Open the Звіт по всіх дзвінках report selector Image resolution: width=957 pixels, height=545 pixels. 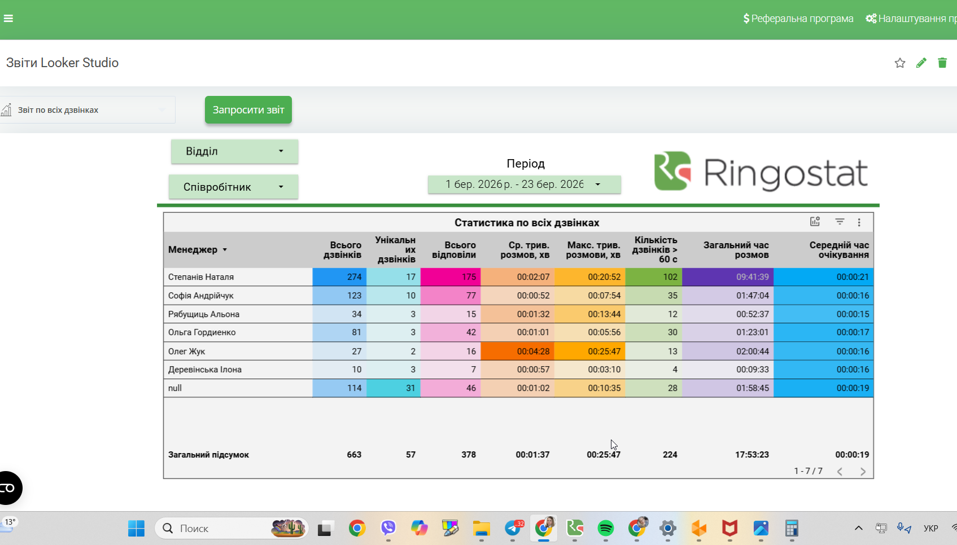click(x=88, y=110)
